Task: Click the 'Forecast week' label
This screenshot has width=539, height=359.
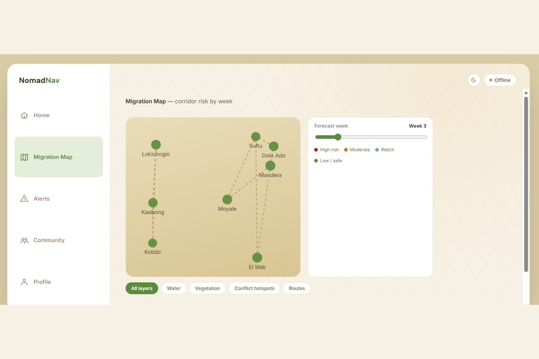Action: tap(331, 126)
